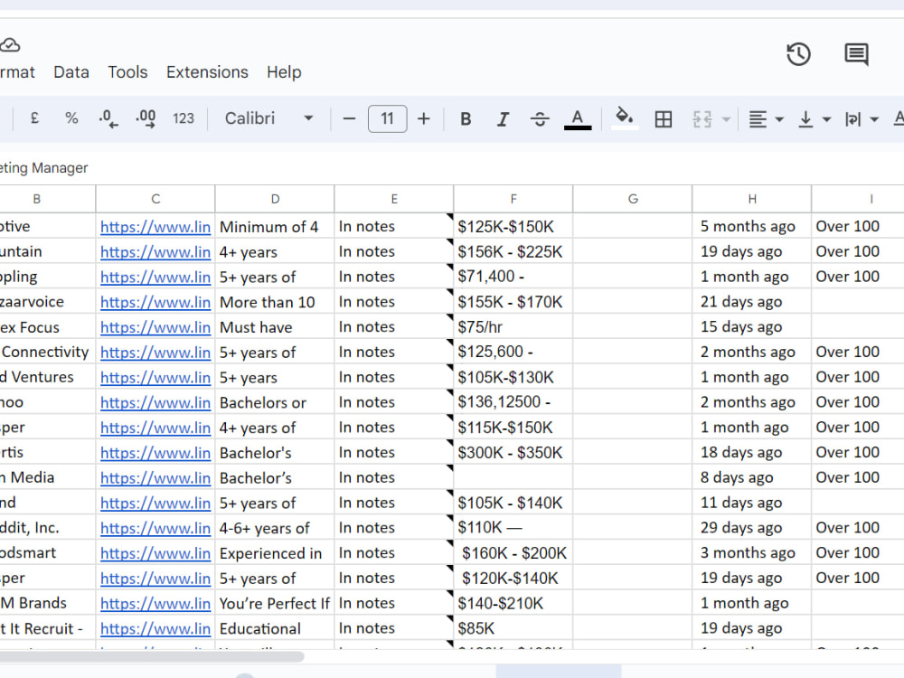The height and width of the screenshot is (678, 904).
Task: Decrease font size minus button
Action: coord(349,118)
